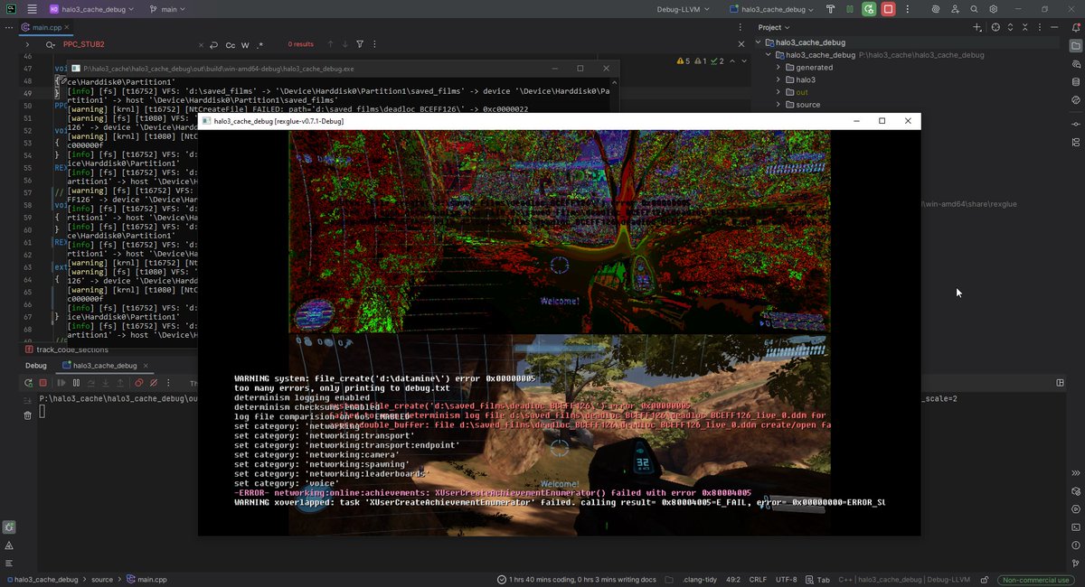Viewport: 1085px width, 587px height.
Task: Open find bar more options kebab
Action: (x=376, y=44)
